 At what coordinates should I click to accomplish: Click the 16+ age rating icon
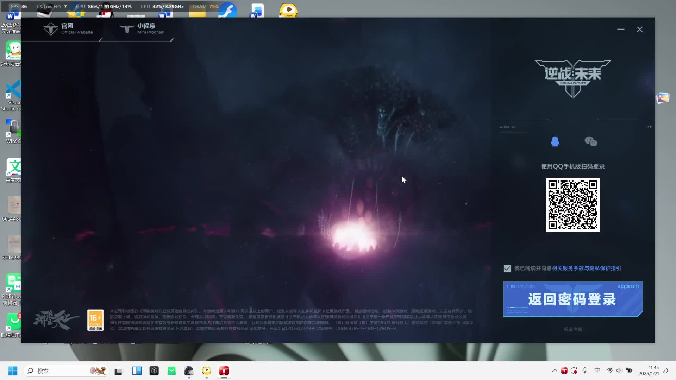click(95, 320)
